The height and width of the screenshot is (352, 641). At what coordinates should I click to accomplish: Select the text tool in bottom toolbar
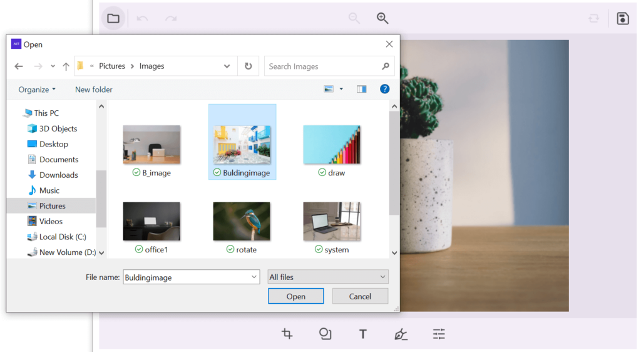click(362, 334)
